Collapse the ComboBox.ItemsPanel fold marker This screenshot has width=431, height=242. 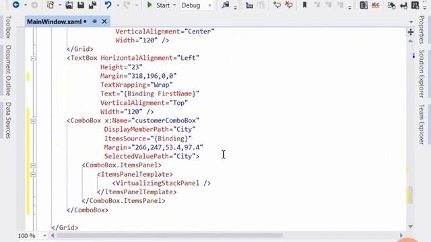[33, 166]
